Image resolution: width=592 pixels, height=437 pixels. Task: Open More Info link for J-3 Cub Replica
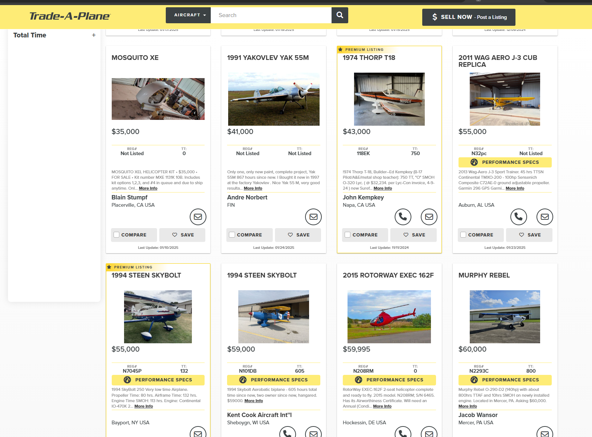pos(515,188)
